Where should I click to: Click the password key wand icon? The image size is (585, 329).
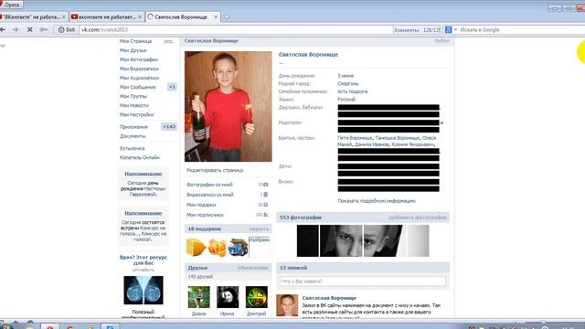(44, 29)
